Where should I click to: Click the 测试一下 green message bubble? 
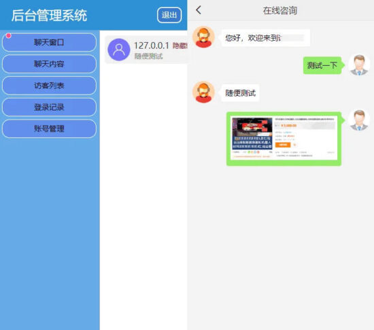pos(322,65)
